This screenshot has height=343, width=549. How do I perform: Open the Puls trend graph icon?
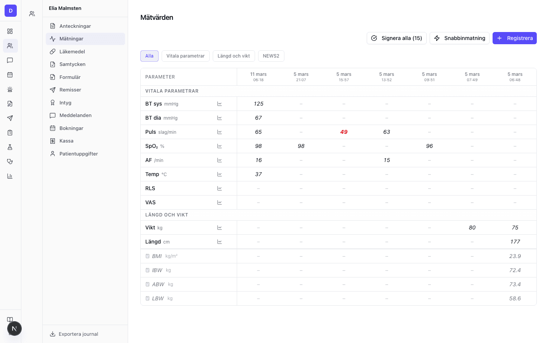[220, 131]
